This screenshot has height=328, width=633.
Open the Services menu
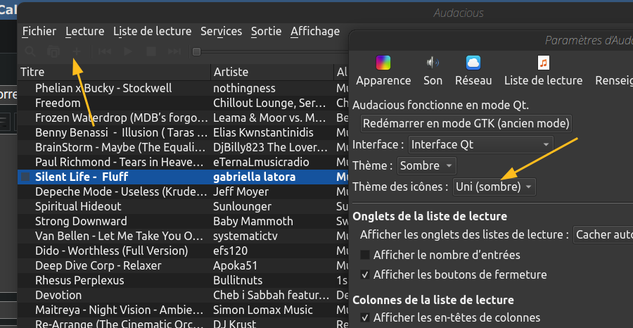pos(222,31)
